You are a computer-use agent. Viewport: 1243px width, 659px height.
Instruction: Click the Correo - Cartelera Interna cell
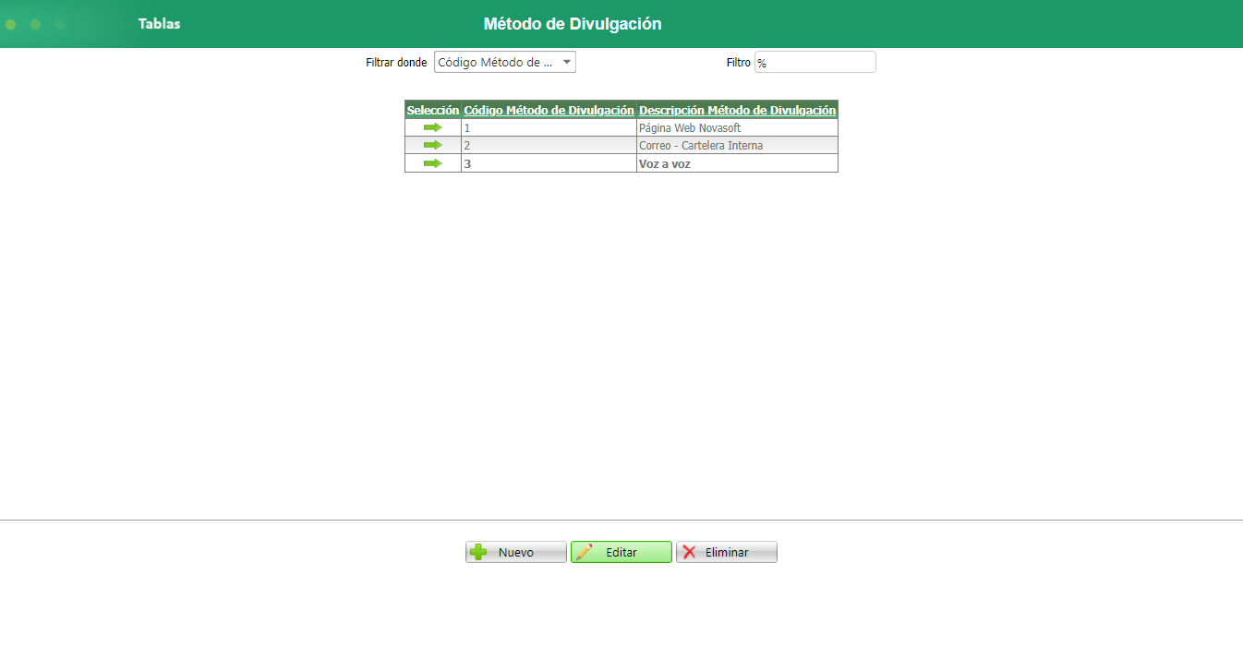click(737, 145)
